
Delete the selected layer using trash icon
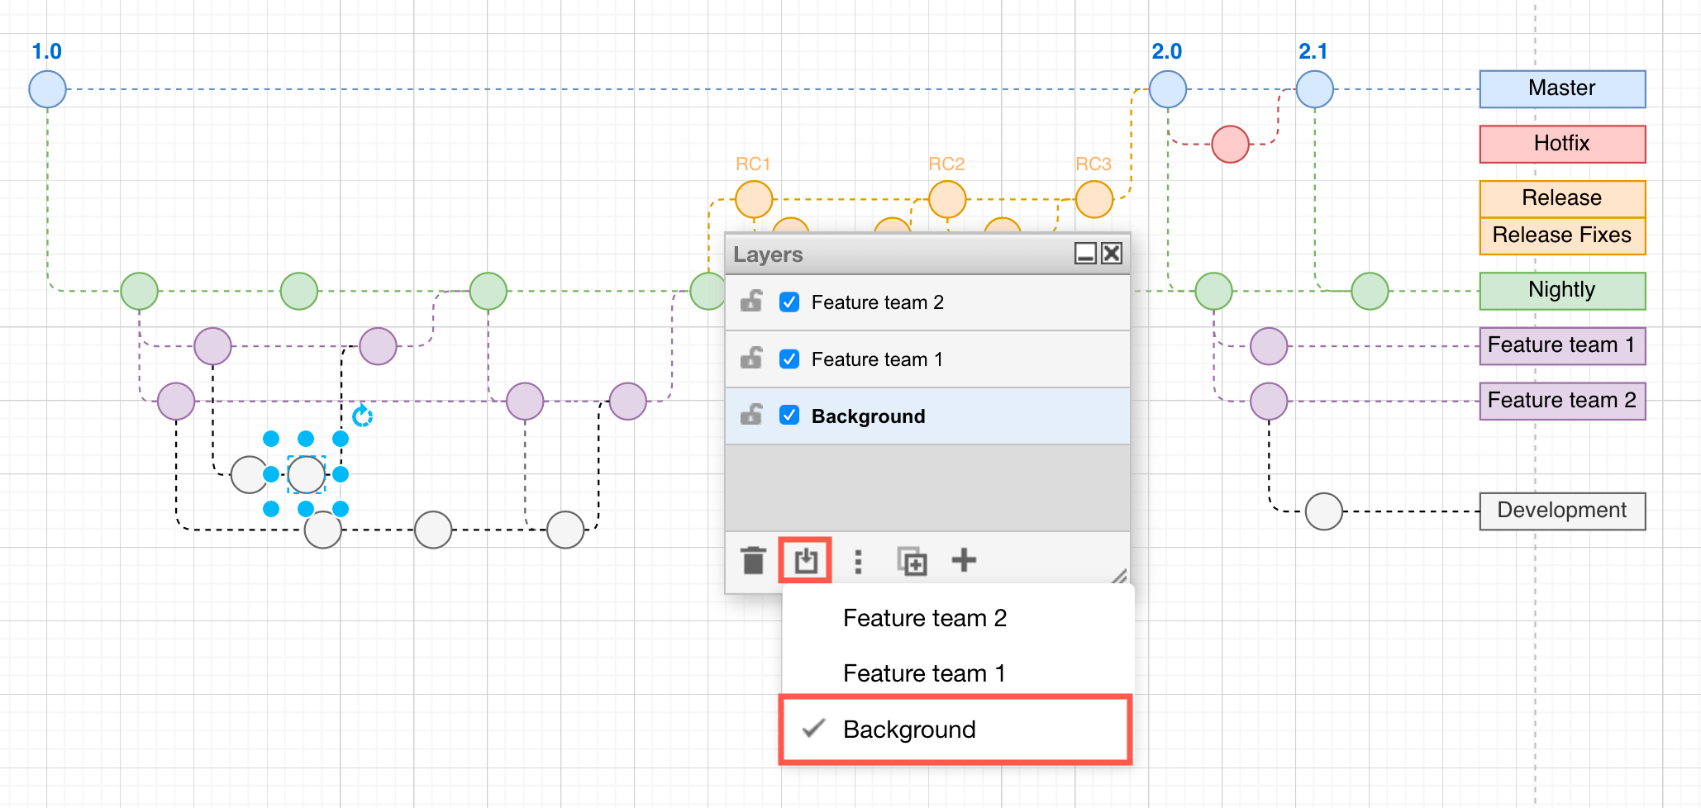tap(753, 561)
